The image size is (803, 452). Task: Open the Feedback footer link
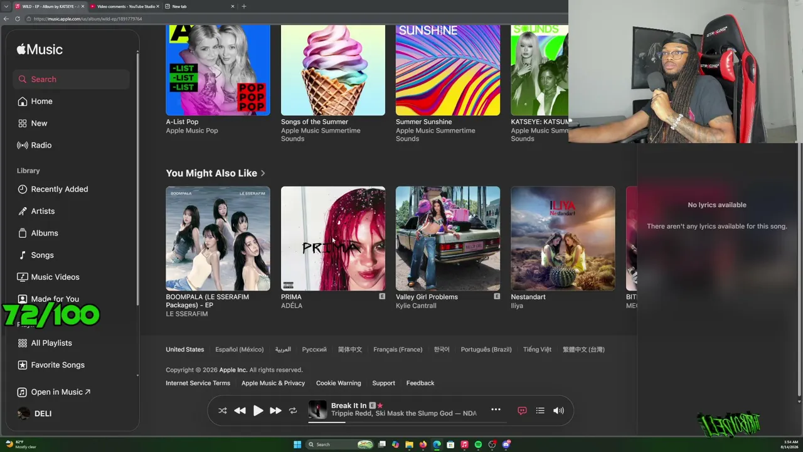click(420, 383)
